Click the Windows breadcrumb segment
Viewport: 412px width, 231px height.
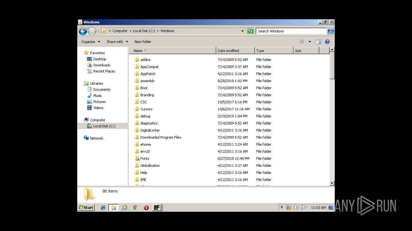(x=167, y=31)
